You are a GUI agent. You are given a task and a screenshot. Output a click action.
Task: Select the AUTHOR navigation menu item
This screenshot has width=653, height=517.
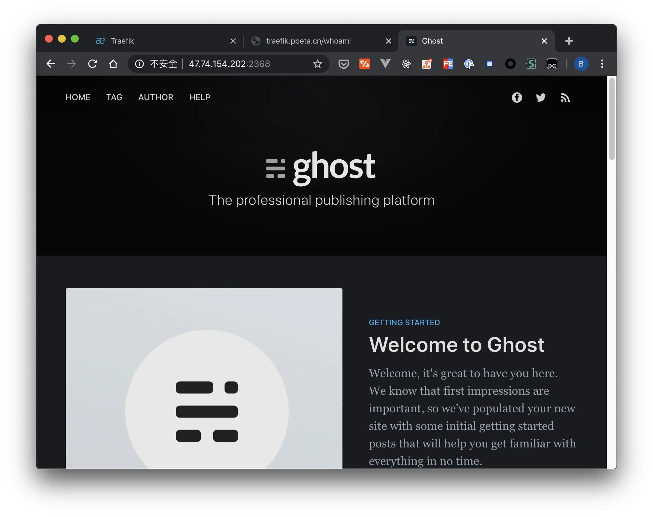tap(156, 97)
